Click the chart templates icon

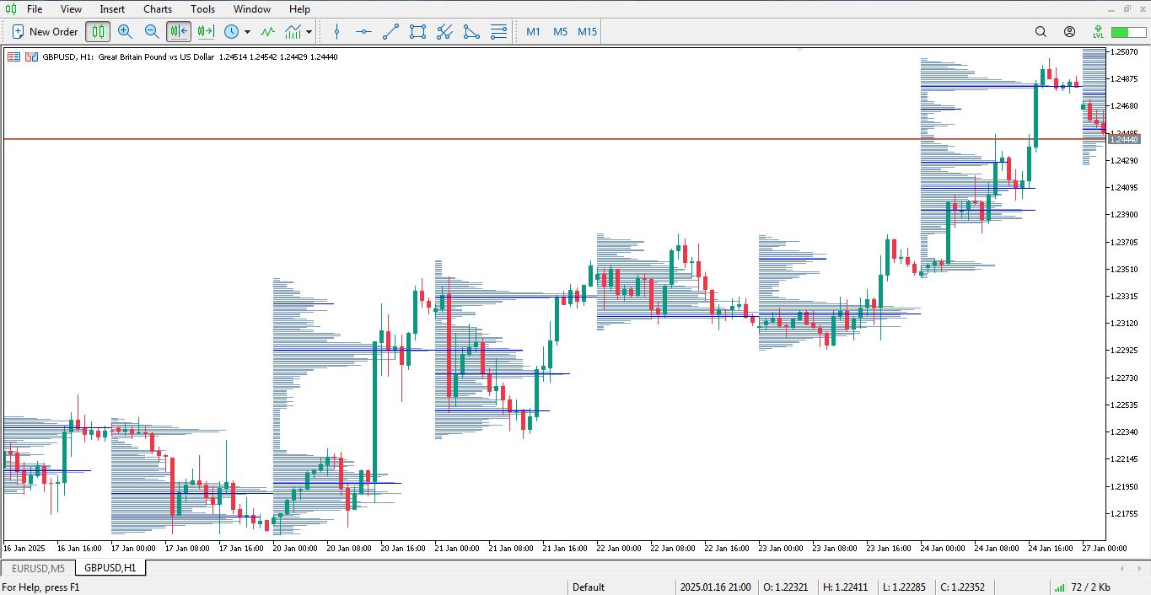(293, 32)
